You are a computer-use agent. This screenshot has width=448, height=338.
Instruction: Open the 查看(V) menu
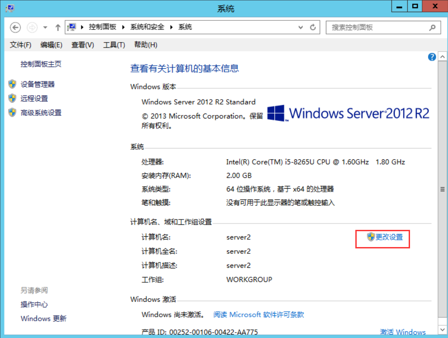coord(83,45)
